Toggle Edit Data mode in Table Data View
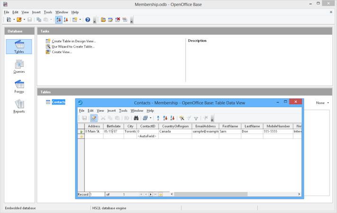The height and width of the screenshot is (213, 337). point(93,118)
